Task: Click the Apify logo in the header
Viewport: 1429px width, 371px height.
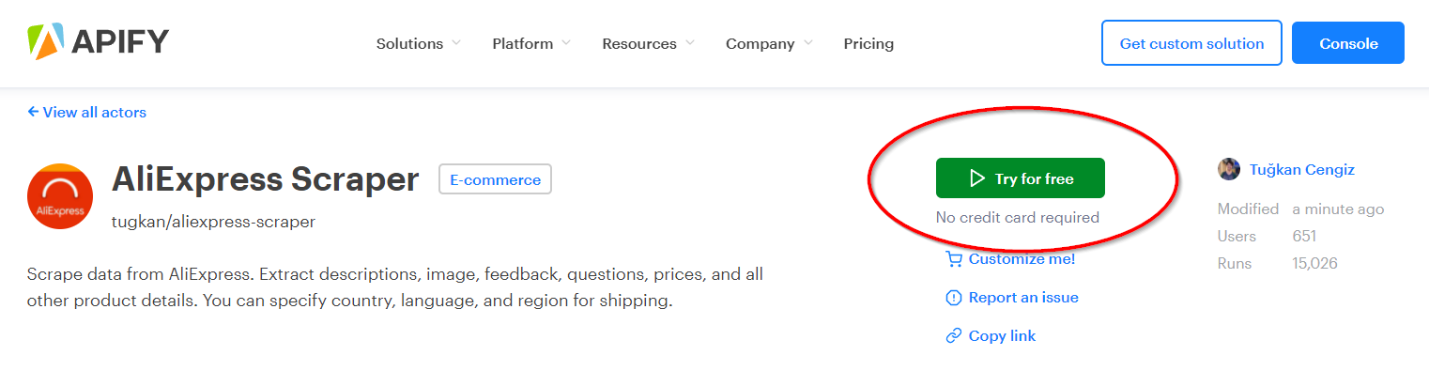Action: pos(98,42)
